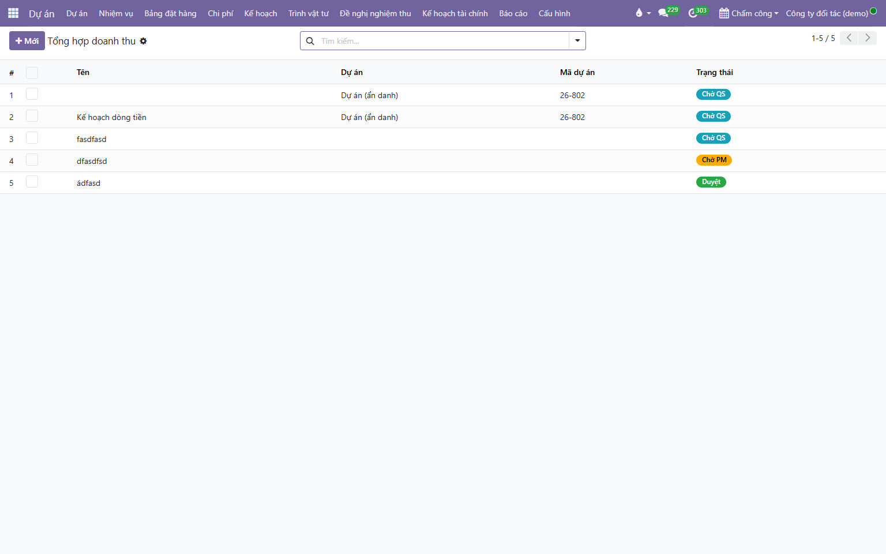This screenshot has width=886, height=554.
Task: Toggle the select-all header checkbox
Action: (32, 73)
